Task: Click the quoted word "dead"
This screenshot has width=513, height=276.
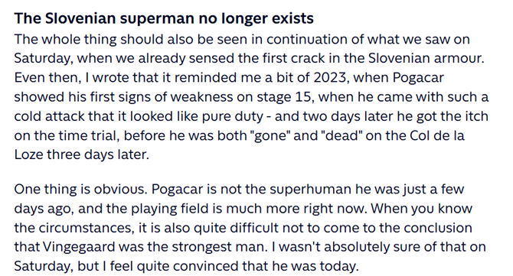Action: (340, 135)
